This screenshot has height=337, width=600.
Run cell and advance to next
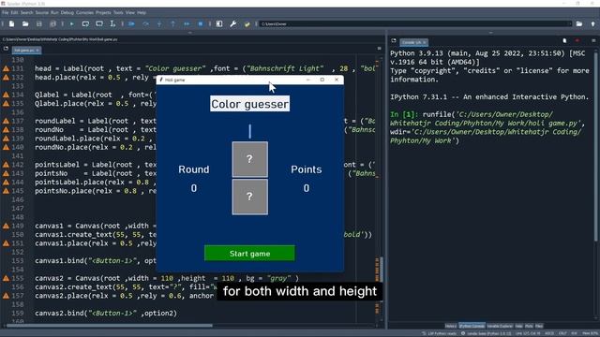[99, 24]
